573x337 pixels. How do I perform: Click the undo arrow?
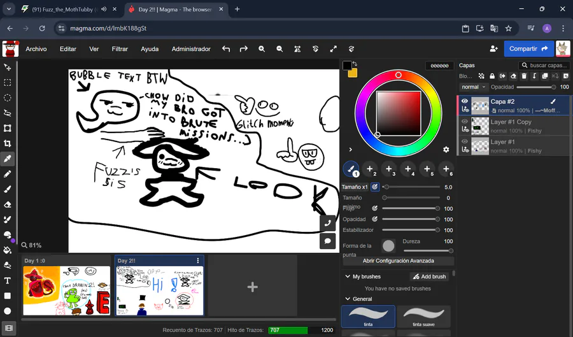tap(226, 49)
